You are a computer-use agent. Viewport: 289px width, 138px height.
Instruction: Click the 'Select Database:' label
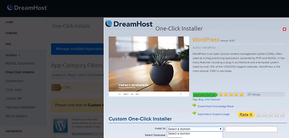pos(155,135)
